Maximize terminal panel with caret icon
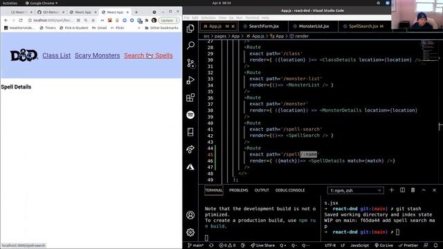The image size is (443, 249). point(424,190)
